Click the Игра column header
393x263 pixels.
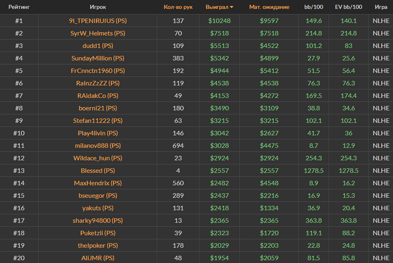click(381, 7)
